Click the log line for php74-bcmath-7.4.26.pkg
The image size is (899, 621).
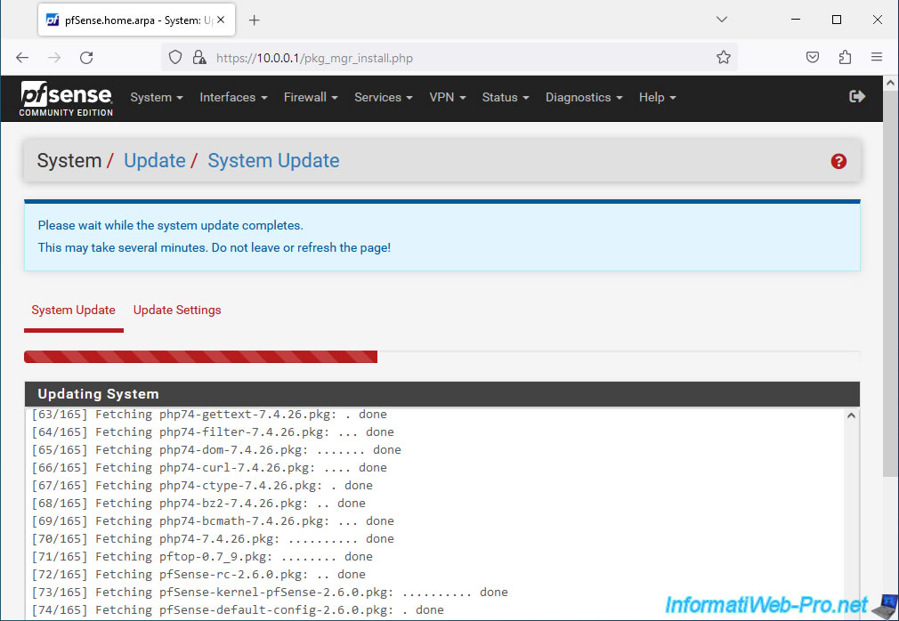[x=213, y=520]
